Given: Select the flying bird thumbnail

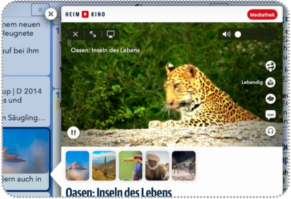Looking at the screenshot, I should click(78, 166).
